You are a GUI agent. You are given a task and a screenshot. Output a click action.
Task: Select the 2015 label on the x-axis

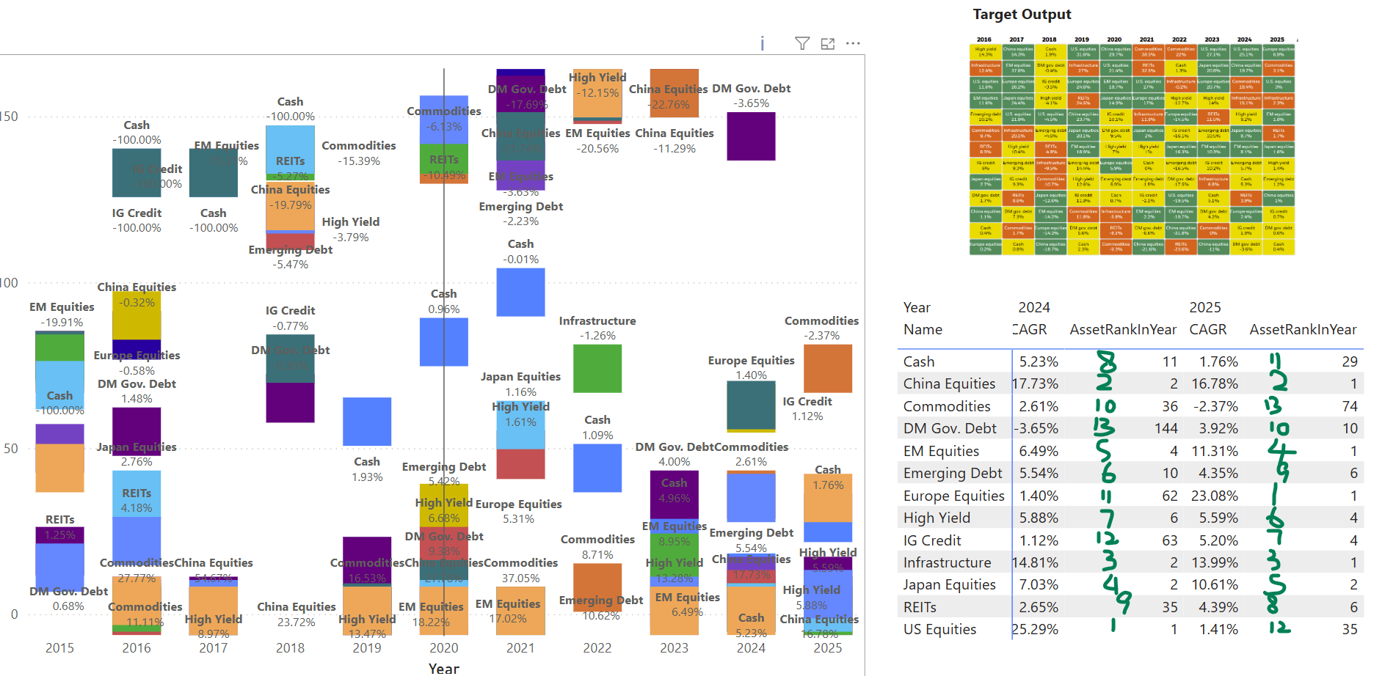(x=59, y=648)
